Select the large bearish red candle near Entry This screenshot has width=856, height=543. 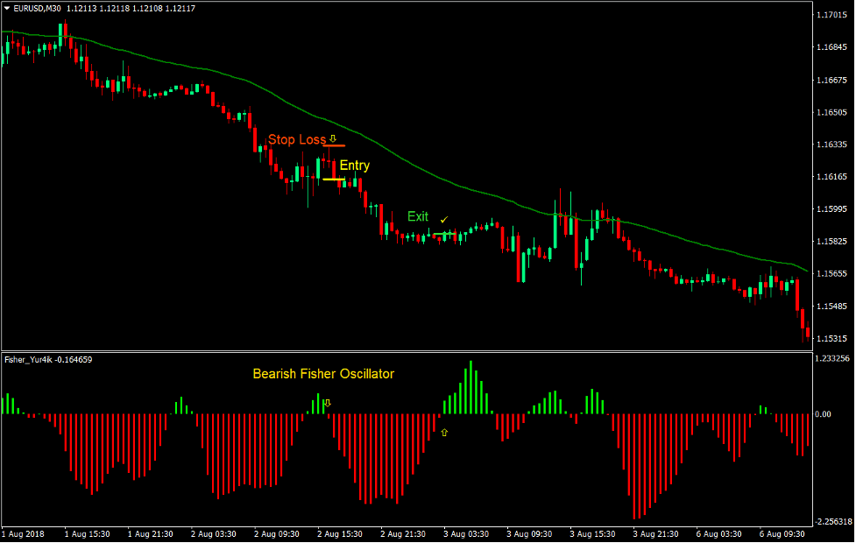[x=334, y=169]
